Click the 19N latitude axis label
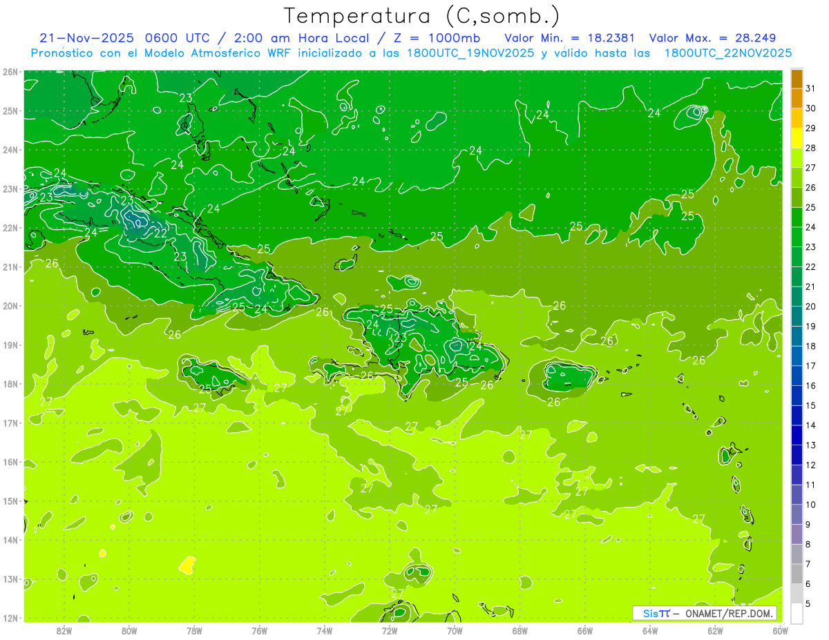 pyautogui.click(x=10, y=345)
